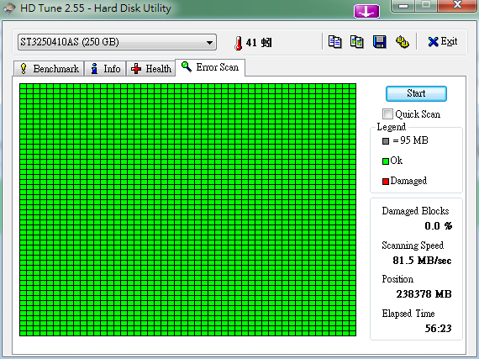Click the 238378 MB position value
The height and width of the screenshot is (359, 479).
click(424, 294)
